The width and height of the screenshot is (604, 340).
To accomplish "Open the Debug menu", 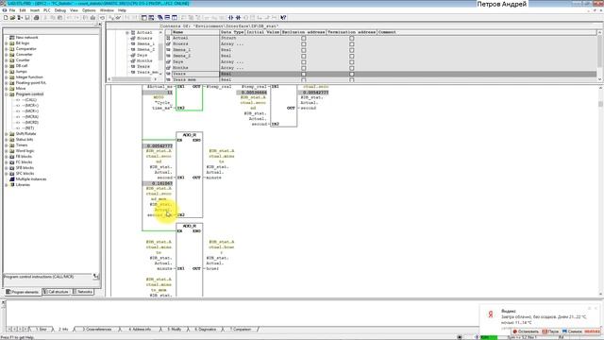I will click(60, 10).
